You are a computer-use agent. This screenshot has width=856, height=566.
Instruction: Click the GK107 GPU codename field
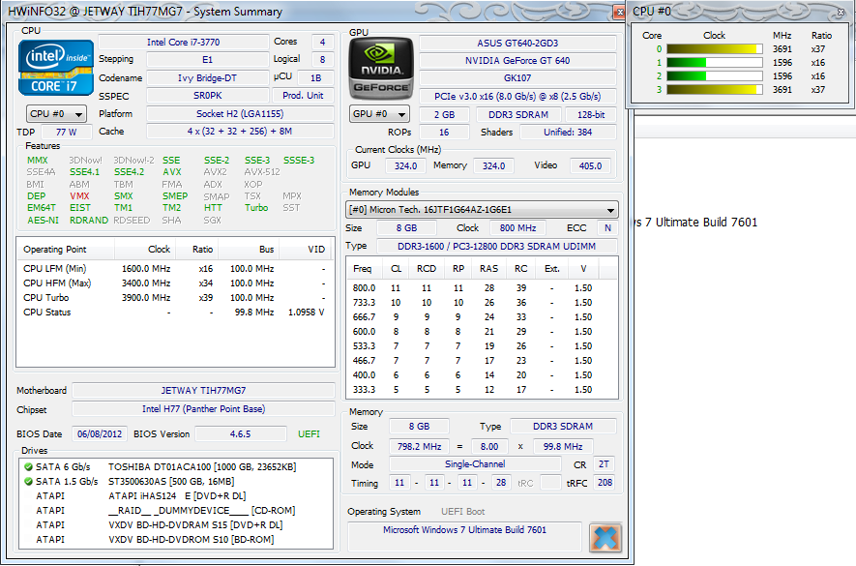[x=517, y=78]
